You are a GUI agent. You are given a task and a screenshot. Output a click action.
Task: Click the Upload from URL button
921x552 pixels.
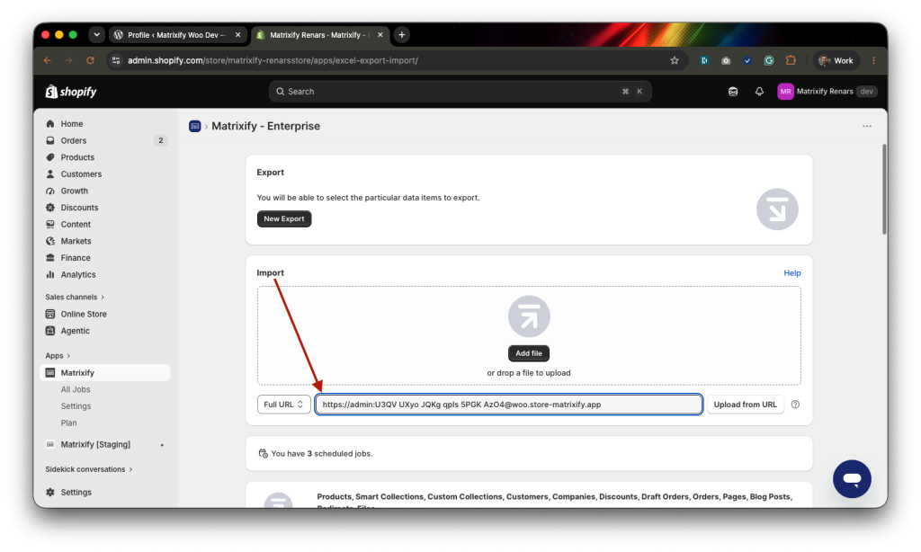[x=746, y=405]
